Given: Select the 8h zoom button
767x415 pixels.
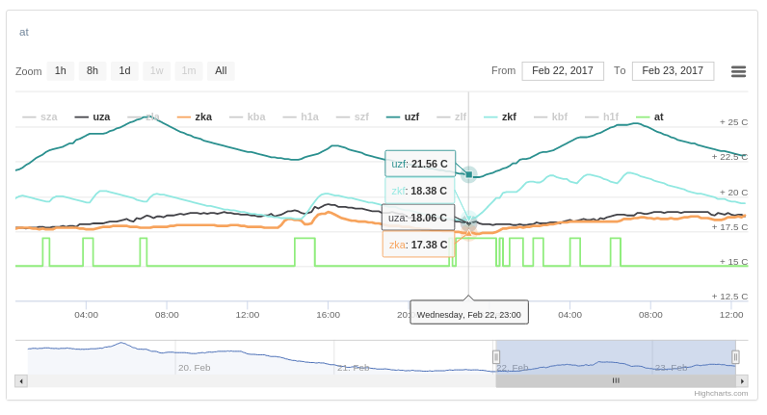Looking at the screenshot, I should pyautogui.click(x=93, y=70).
